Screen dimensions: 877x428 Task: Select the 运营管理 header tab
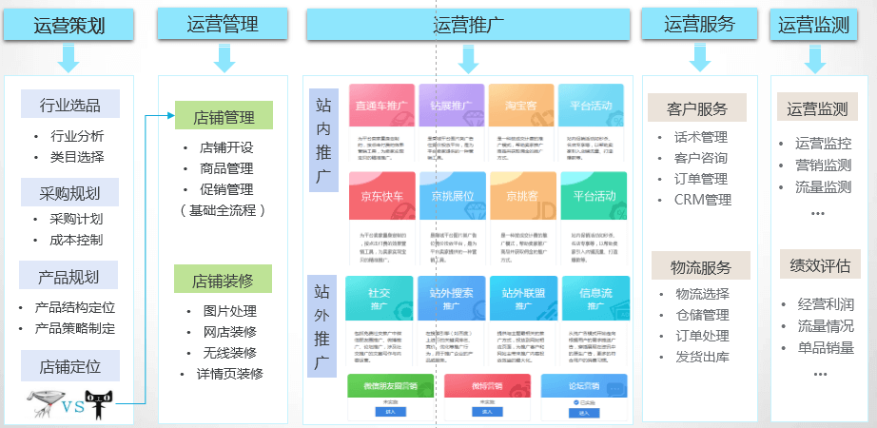tap(223, 24)
